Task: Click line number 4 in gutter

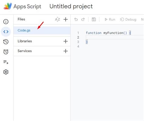Action: [x=78, y=46]
